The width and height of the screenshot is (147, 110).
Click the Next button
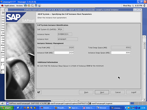tap(102, 92)
